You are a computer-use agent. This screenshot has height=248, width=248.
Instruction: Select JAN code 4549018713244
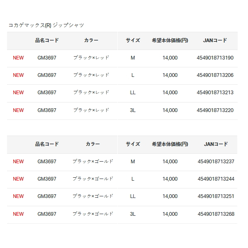216,179
